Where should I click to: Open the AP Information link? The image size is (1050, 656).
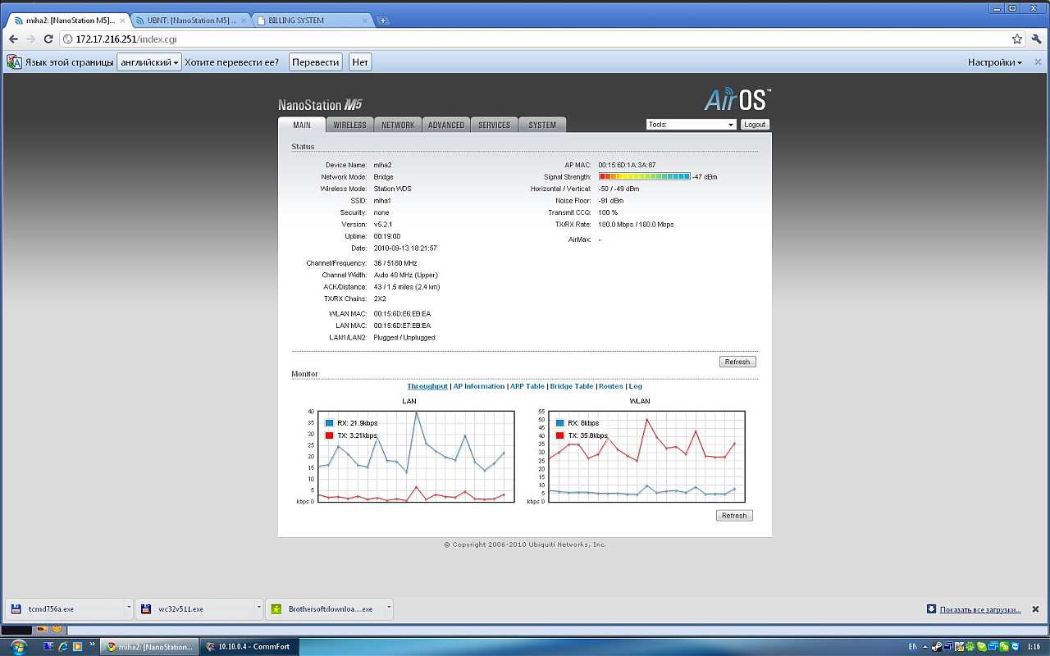pyautogui.click(x=479, y=386)
